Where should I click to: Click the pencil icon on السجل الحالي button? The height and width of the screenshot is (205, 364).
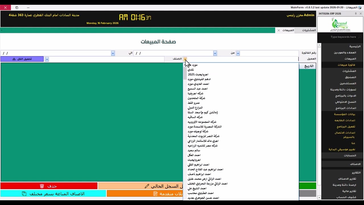click(x=147, y=186)
